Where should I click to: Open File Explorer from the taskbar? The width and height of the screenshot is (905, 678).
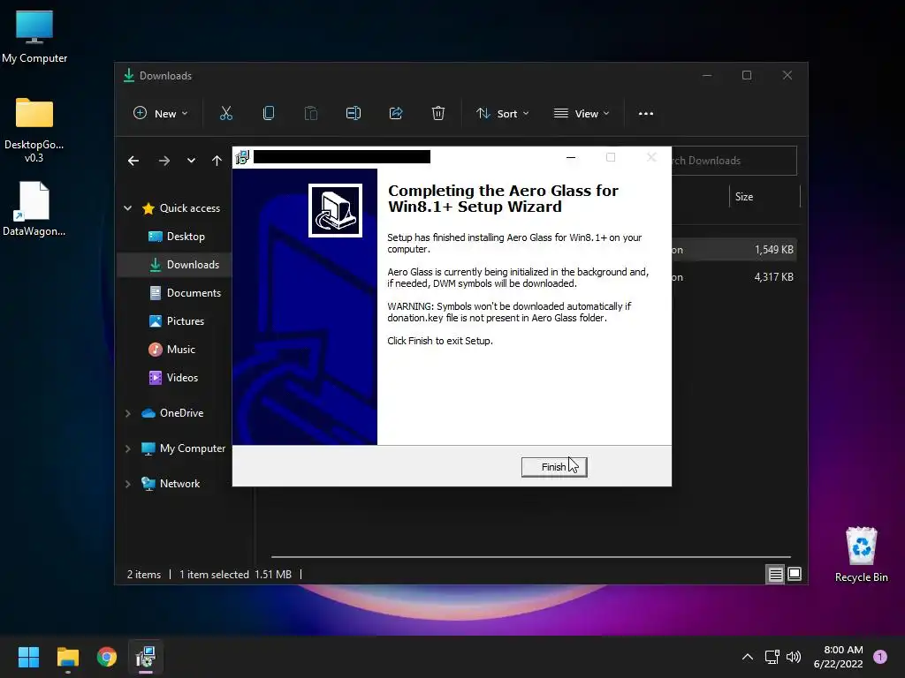coord(67,657)
